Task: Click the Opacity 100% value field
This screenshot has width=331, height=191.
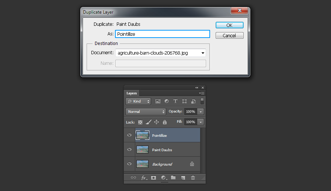Action: click(191, 112)
